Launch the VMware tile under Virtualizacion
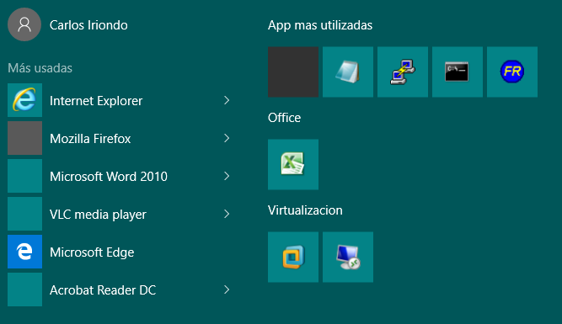 (293, 257)
